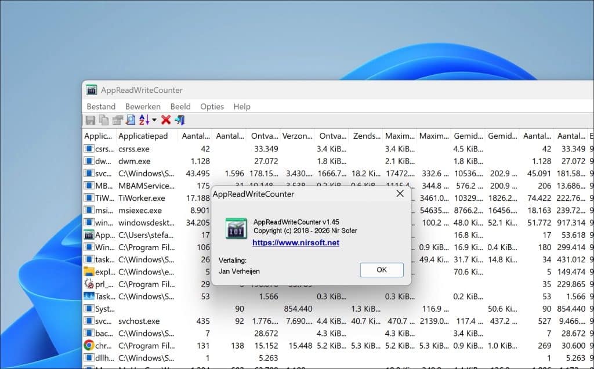This screenshot has width=594, height=369.
Task: Click the Exit door toolbar icon
Action: point(180,120)
